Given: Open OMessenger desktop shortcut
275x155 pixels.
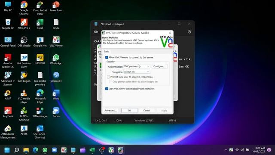Looking at the screenshot, I should coord(40,112).
